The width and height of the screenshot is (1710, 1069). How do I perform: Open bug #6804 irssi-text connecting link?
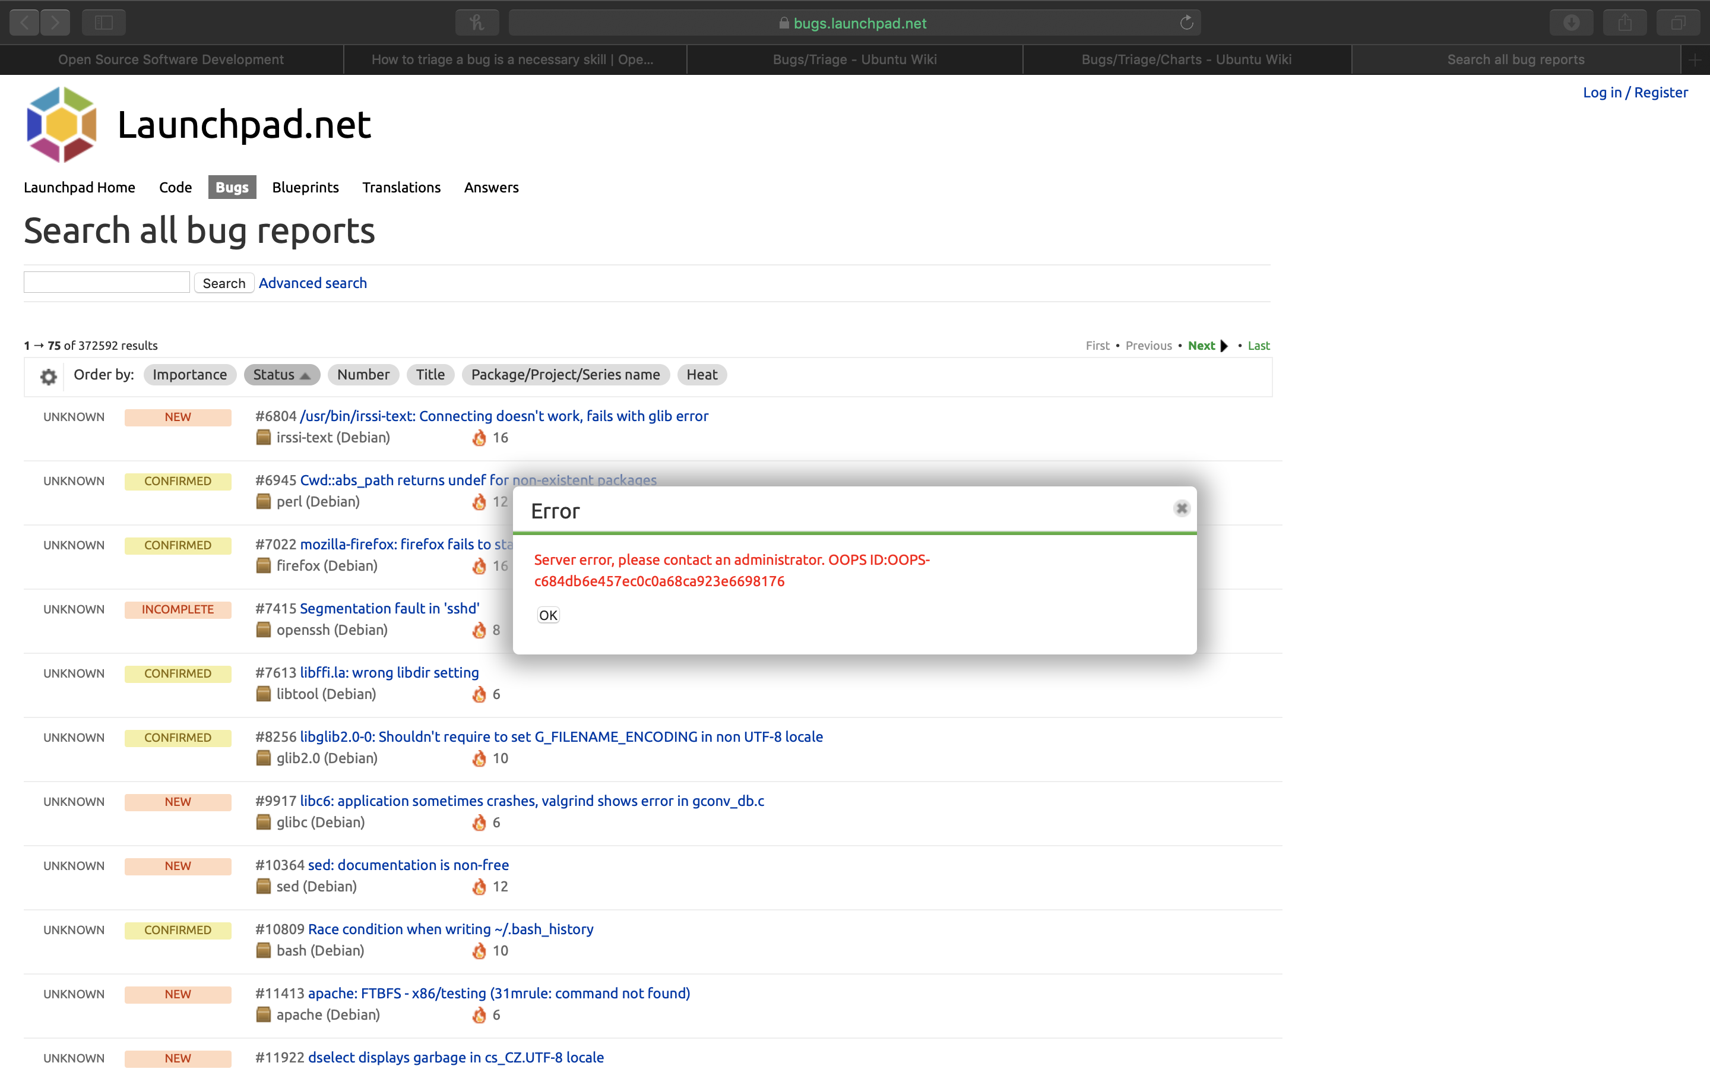click(x=504, y=416)
